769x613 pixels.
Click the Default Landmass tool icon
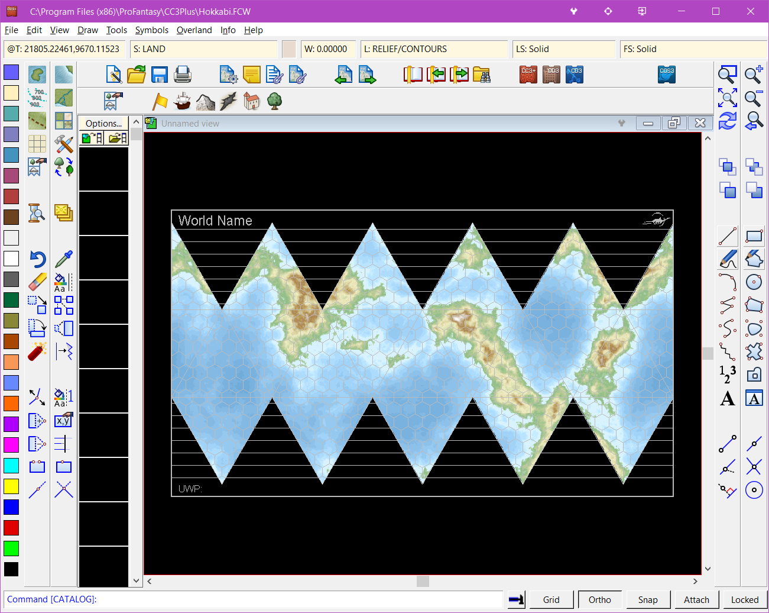pos(37,75)
